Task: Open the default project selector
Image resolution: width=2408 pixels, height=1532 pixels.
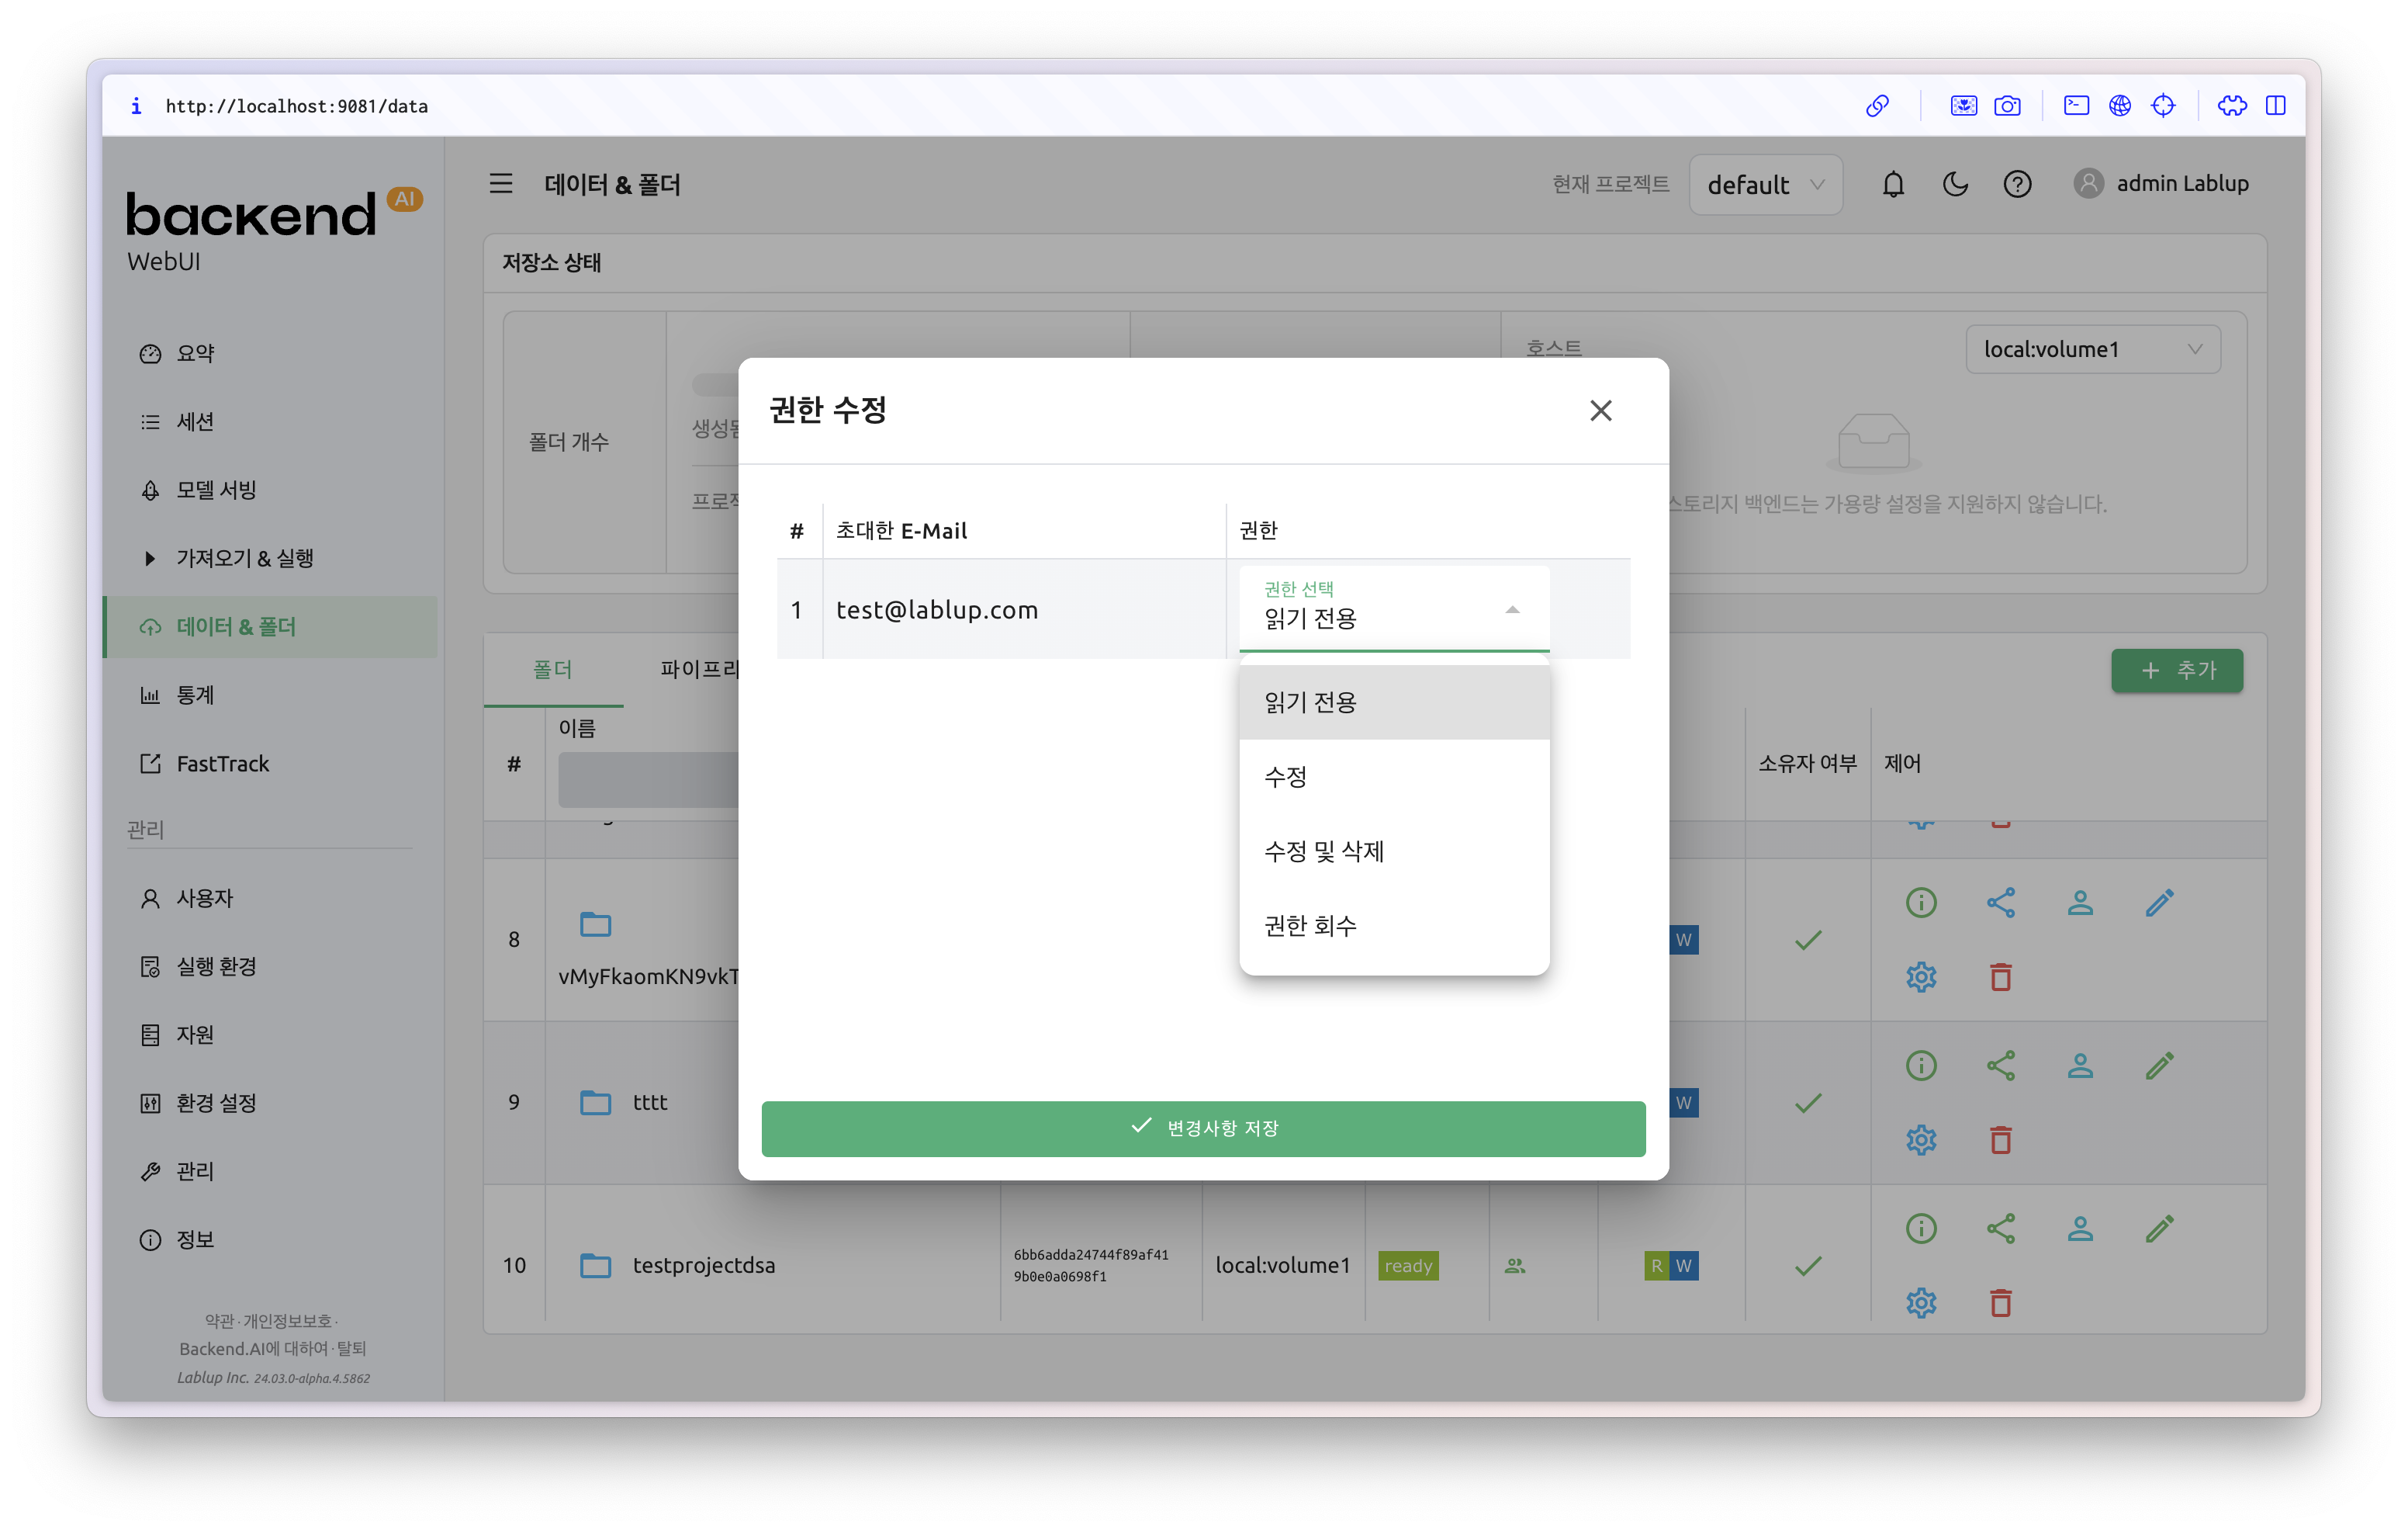Action: (1765, 185)
